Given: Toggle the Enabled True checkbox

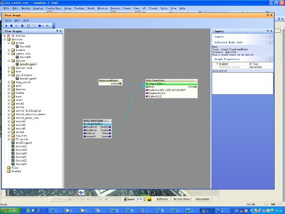Looking at the screenshot, I should 251,64.
